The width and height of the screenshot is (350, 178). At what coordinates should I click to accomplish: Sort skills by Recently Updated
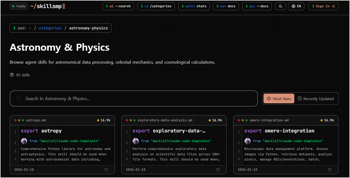pyautogui.click(x=316, y=99)
